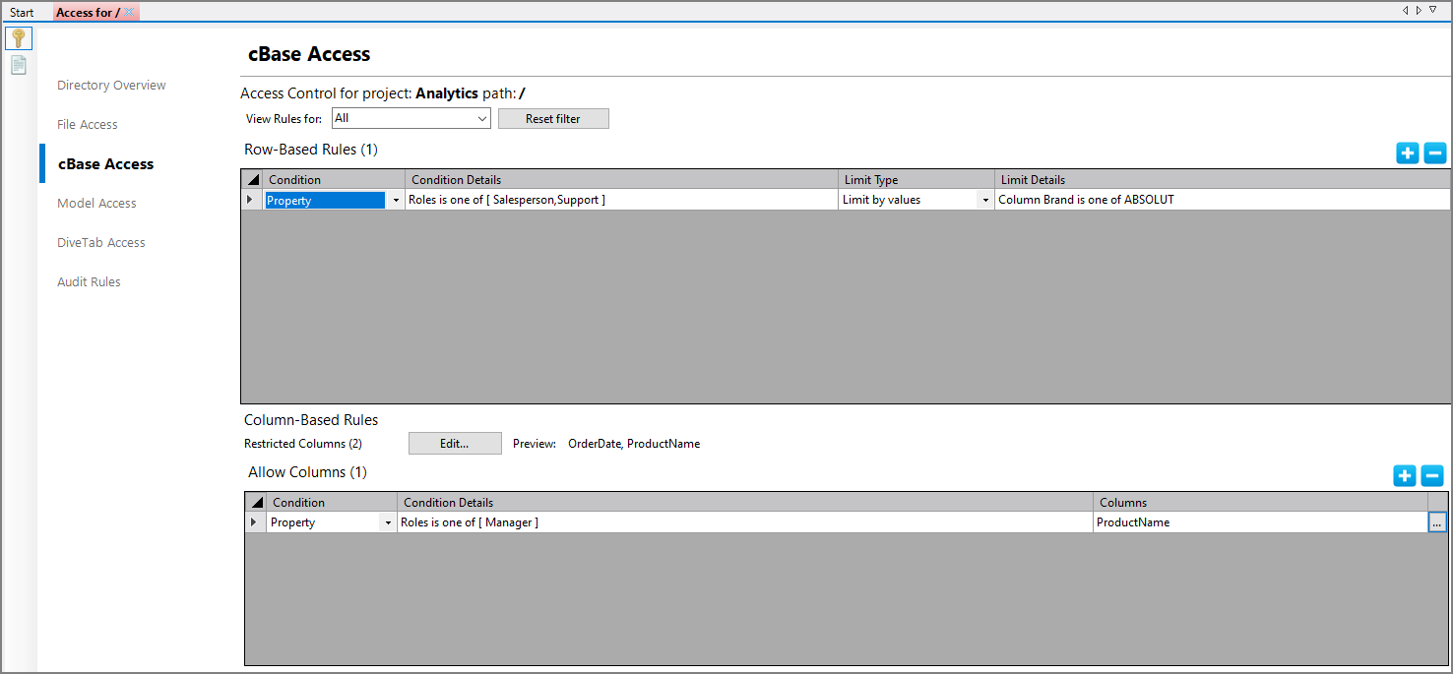Open the Limit by values dropdown
Viewport: 1453px width, 674px height.
point(985,199)
